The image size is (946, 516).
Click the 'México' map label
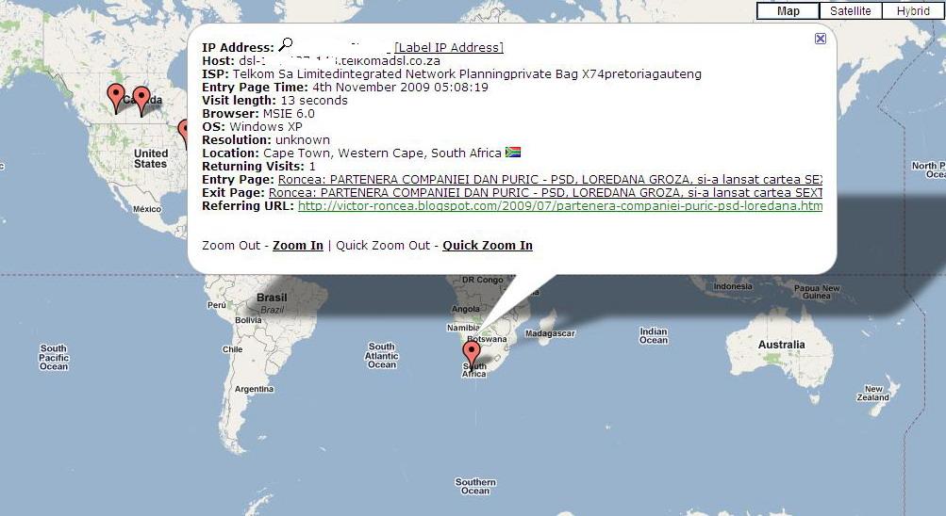pos(147,209)
